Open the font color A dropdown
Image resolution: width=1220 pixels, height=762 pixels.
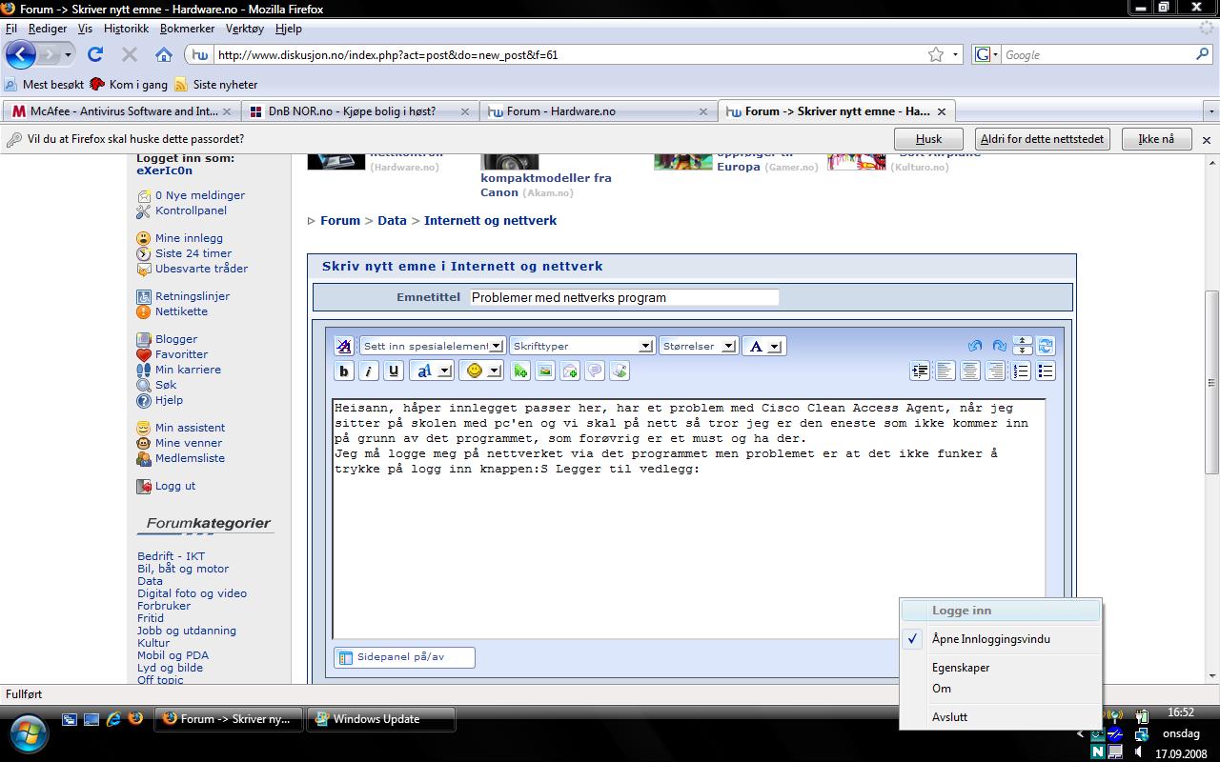[x=762, y=346]
